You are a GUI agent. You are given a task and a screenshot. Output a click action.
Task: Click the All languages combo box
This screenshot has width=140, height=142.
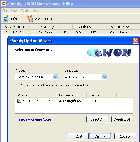[x=86, y=77]
